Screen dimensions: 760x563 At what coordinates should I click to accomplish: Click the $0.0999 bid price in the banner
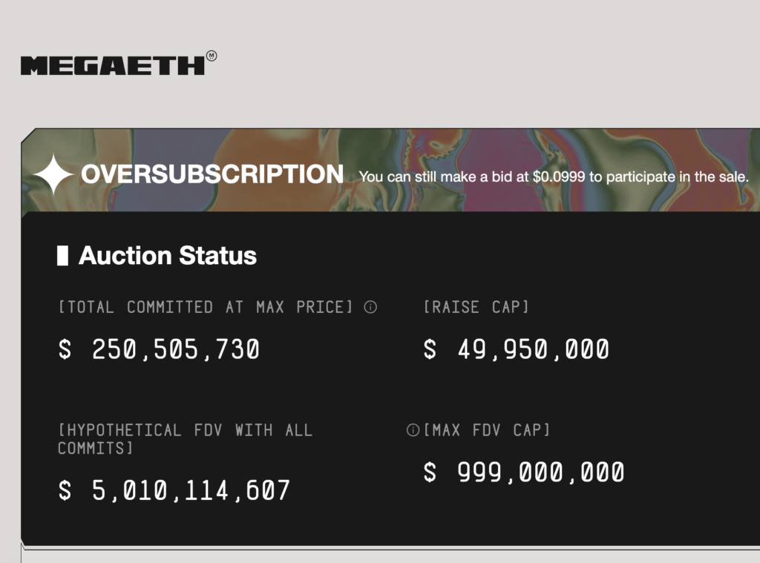(559, 177)
